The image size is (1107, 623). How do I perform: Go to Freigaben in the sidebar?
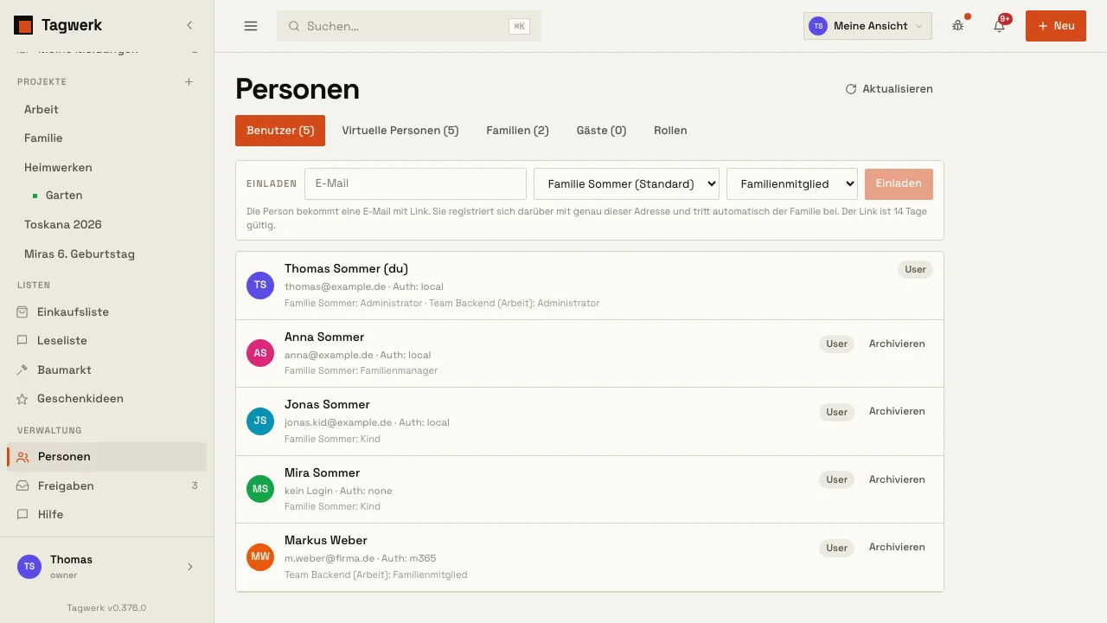point(106,485)
